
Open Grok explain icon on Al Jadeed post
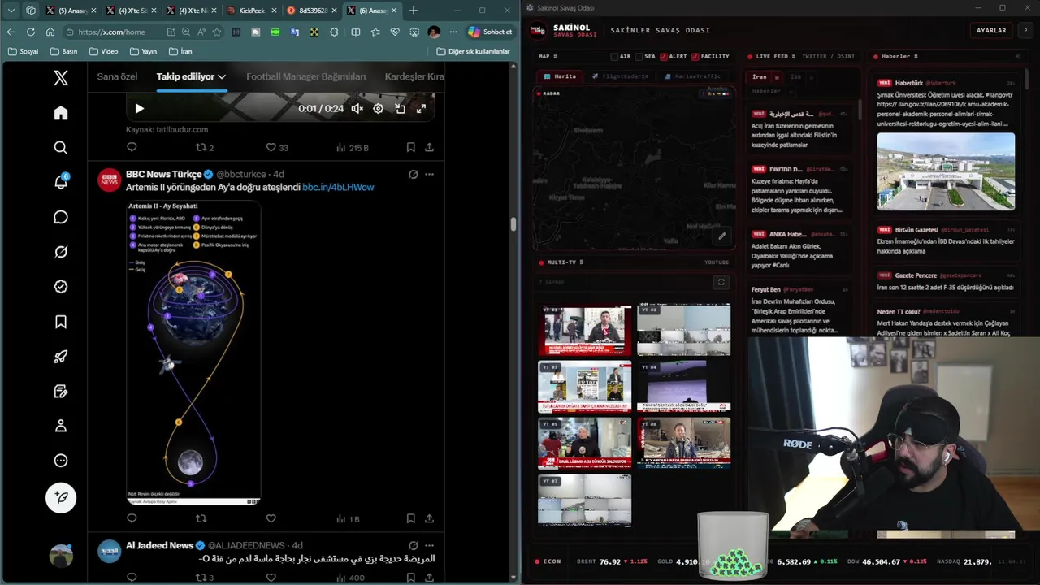click(413, 545)
